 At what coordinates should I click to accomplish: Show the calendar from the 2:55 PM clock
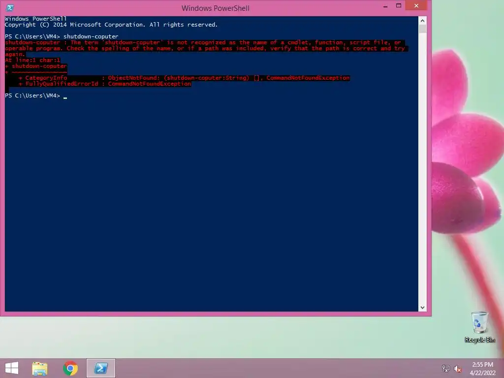pyautogui.click(x=482, y=368)
